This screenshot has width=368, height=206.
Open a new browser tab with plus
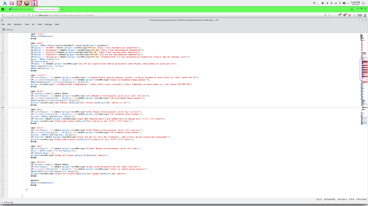coord(62,10)
